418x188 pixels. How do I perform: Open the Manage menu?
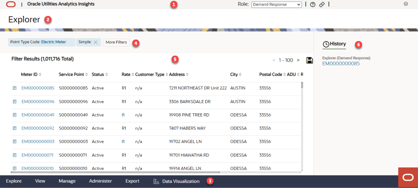67,181
